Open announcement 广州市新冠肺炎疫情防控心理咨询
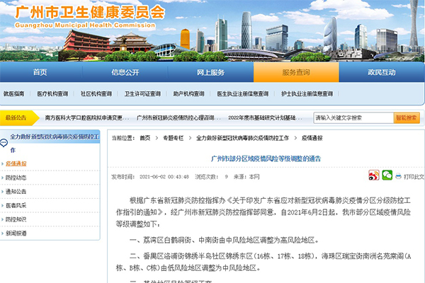This screenshot has width=425, height=283. [x=178, y=118]
